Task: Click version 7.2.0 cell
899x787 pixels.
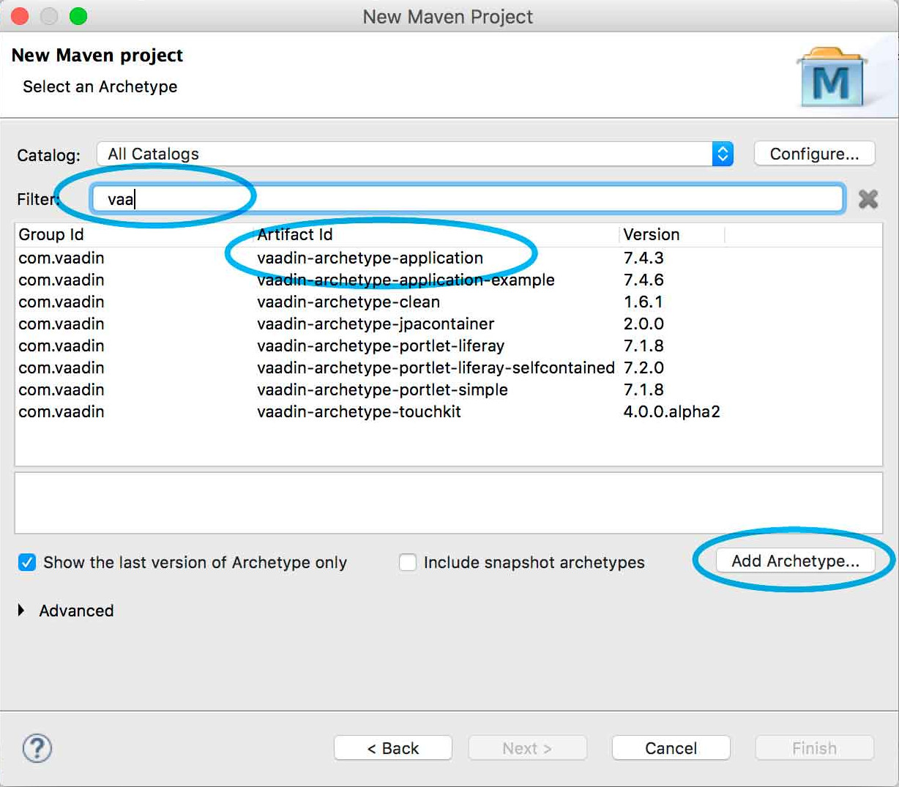Action: coord(644,368)
